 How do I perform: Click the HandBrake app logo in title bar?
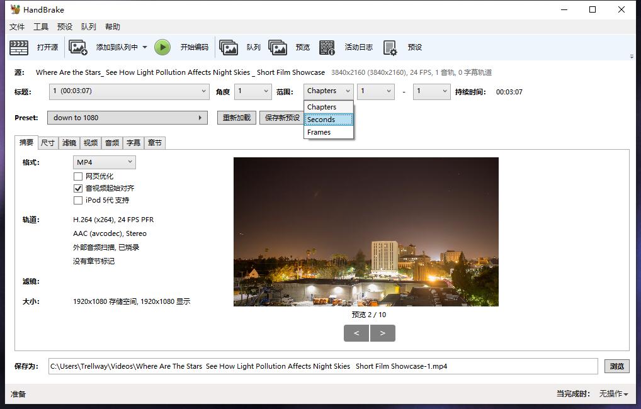click(15, 9)
